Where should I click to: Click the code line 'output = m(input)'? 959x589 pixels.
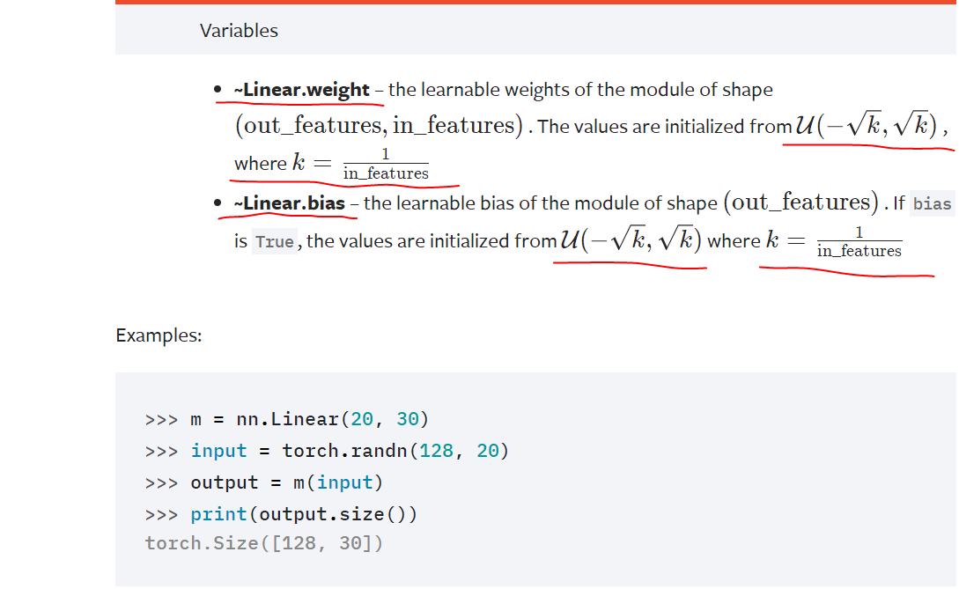(263, 482)
